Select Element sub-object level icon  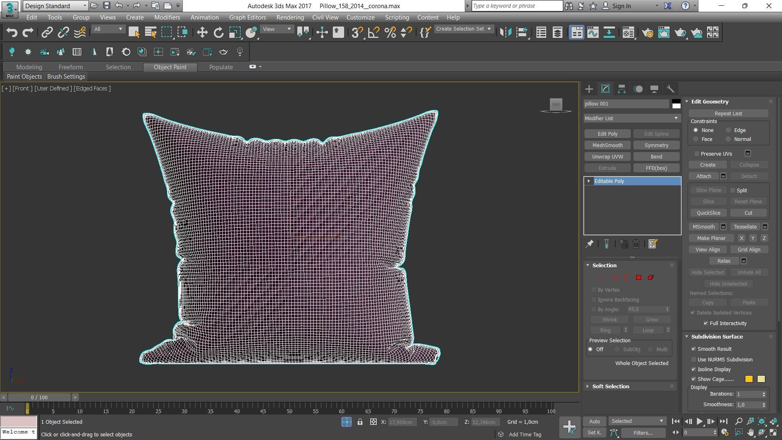click(650, 277)
